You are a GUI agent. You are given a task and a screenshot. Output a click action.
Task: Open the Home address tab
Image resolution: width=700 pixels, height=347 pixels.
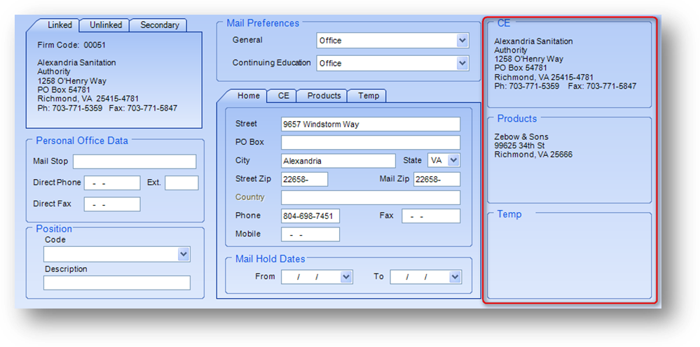[x=248, y=96]
